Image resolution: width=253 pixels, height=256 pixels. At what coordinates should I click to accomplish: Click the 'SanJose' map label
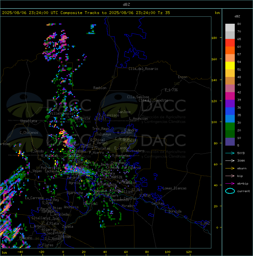tap(124, 112)
